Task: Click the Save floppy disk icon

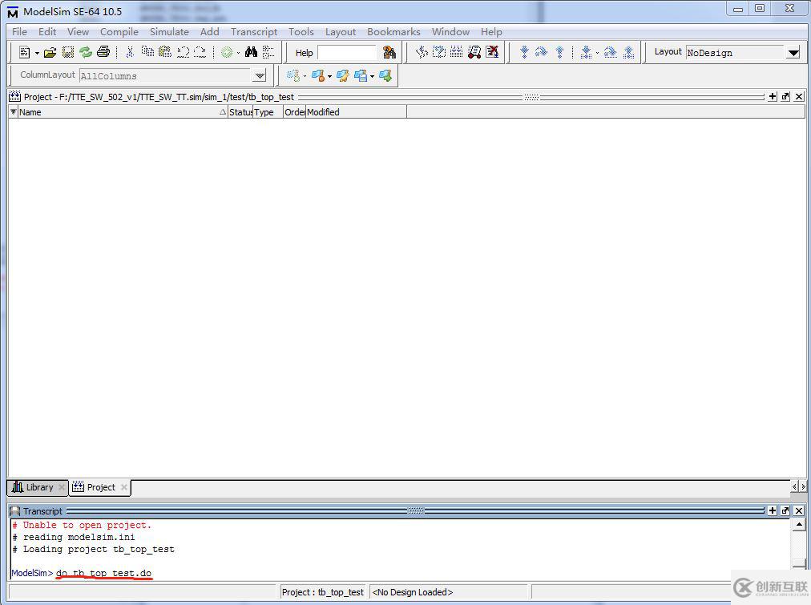Action: point(68,52)
